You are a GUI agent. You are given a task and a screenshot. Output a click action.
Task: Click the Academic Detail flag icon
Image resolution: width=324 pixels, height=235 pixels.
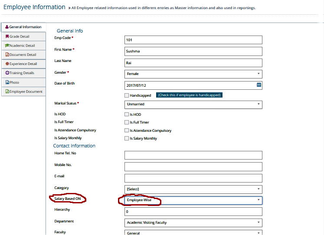[x=7, y=46]
